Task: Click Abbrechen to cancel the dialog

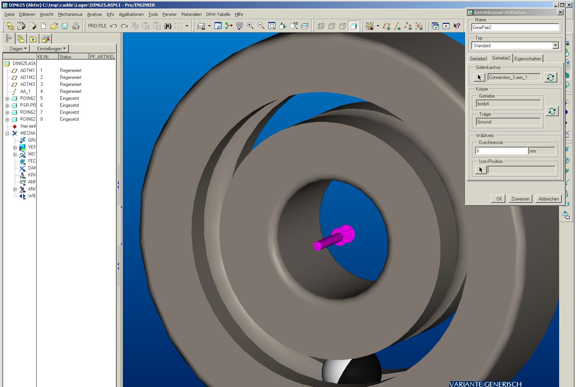Action: click(x=548, y=199)
